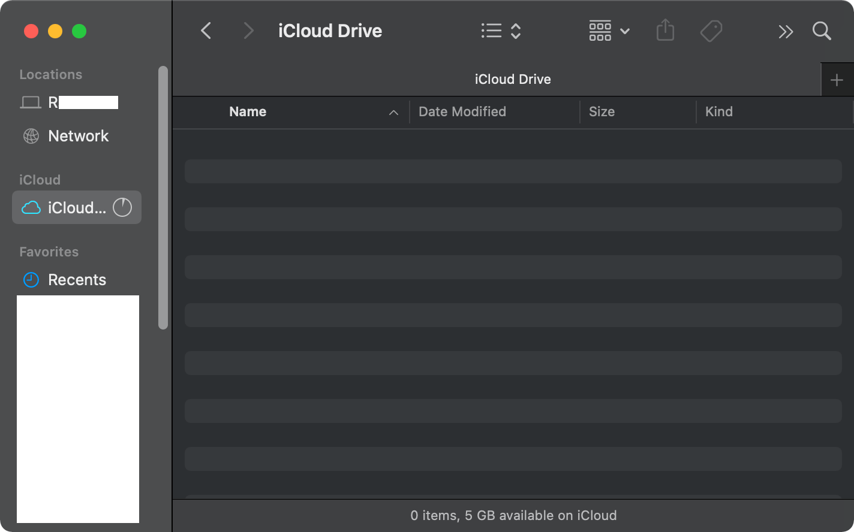This screenshot has width=854, height=532.
Task: Switch view using the list view icon
Action: point(491,31)
